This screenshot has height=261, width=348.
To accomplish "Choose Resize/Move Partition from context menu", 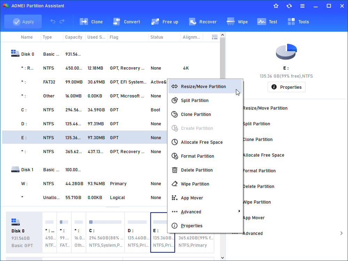I will (205, 87).
